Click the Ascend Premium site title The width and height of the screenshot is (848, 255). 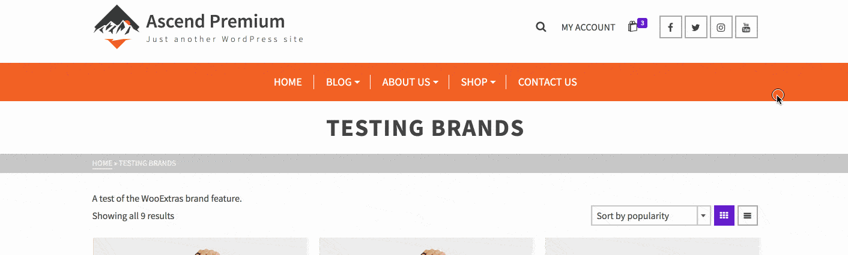216,21
